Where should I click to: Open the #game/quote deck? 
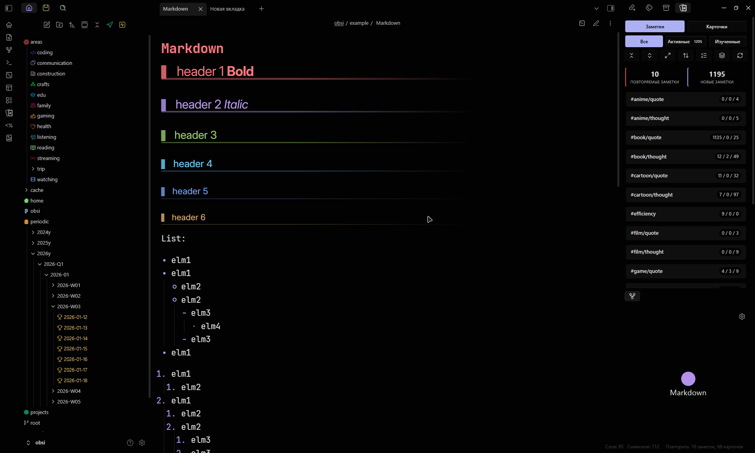coord(685,271)
